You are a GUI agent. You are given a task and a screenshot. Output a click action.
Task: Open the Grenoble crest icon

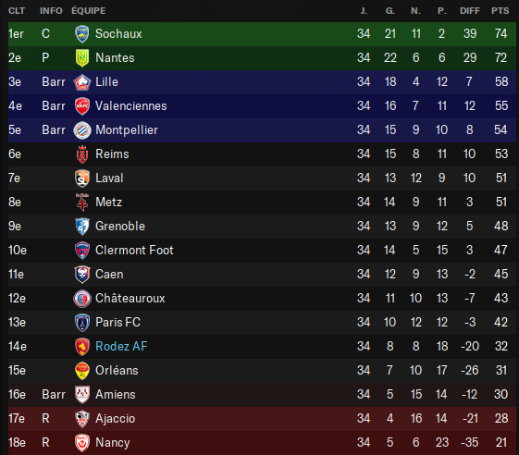82,227
